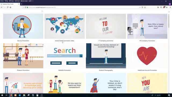Click the Website Promotion label
Image resolution: width=172 pixels, height=97 pixels.
[x=64, y=70]
